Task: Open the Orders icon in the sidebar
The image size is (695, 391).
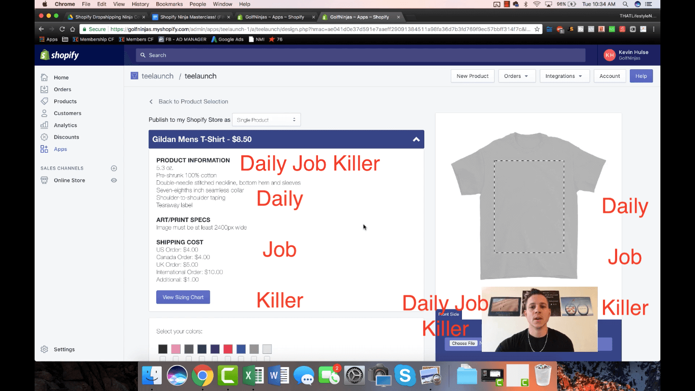Action: click(44, 89)
